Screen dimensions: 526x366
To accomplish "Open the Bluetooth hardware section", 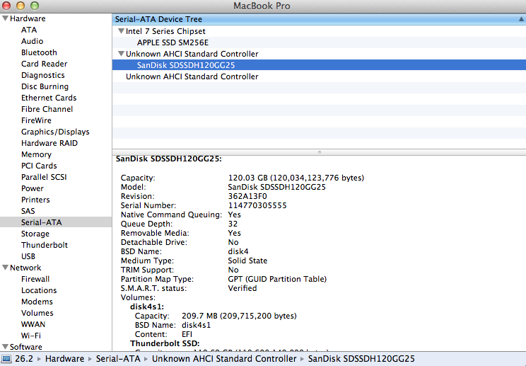I will 39,52.
